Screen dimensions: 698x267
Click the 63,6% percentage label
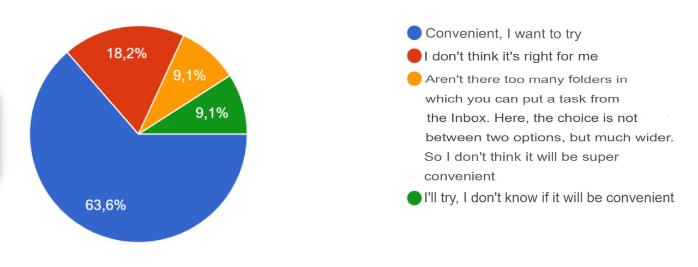click(x=105, y=206)
